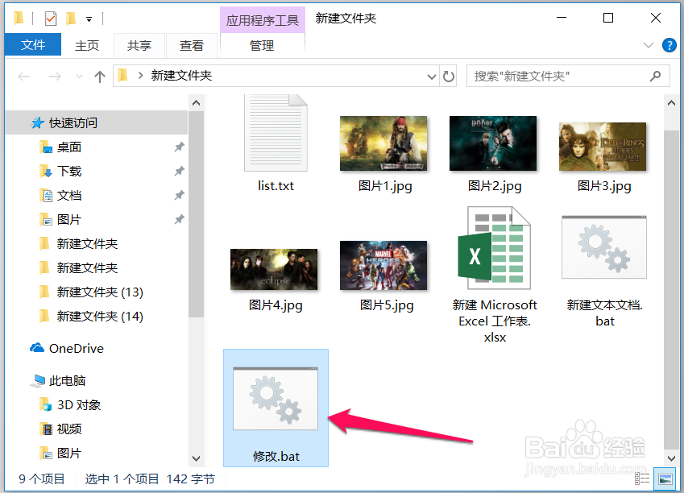The image size is (684, 493).
Task: Select the Excel 工作表.xlsx file icon
Action: (494, 248)
